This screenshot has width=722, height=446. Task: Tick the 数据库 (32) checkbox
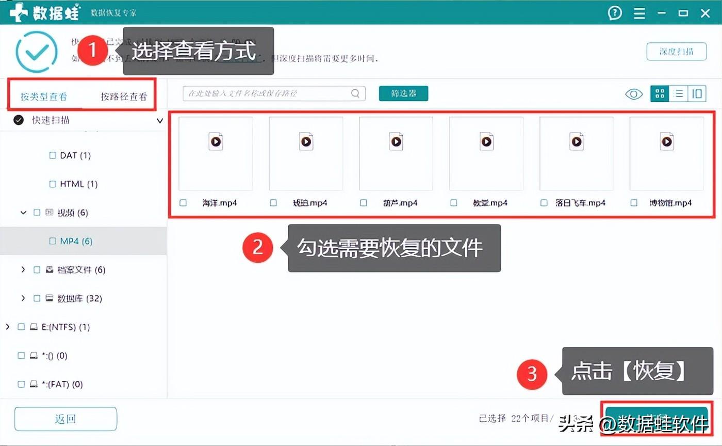(37, 298)
